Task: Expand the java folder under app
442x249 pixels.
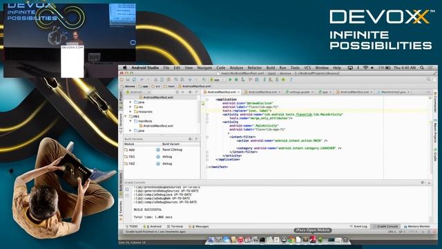Action: [131, 102]
